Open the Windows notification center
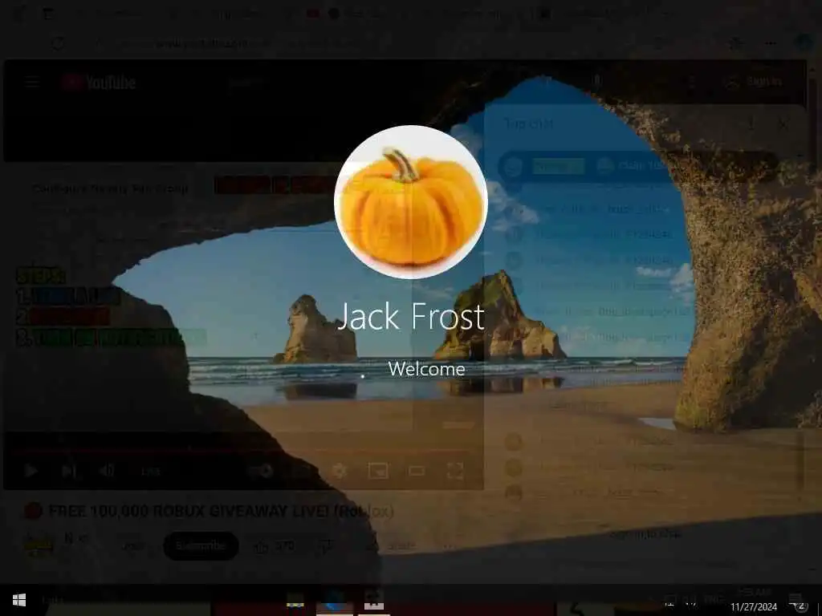The image size is (822, 616). [796, 602]
